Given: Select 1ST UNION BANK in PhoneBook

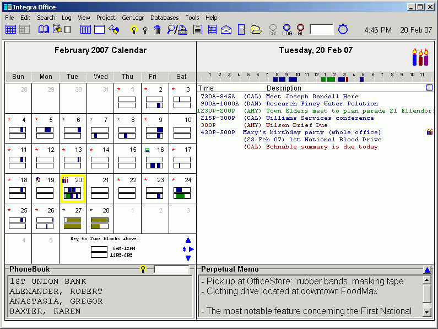Looking at the screenshot, I should tap(48, 281).
